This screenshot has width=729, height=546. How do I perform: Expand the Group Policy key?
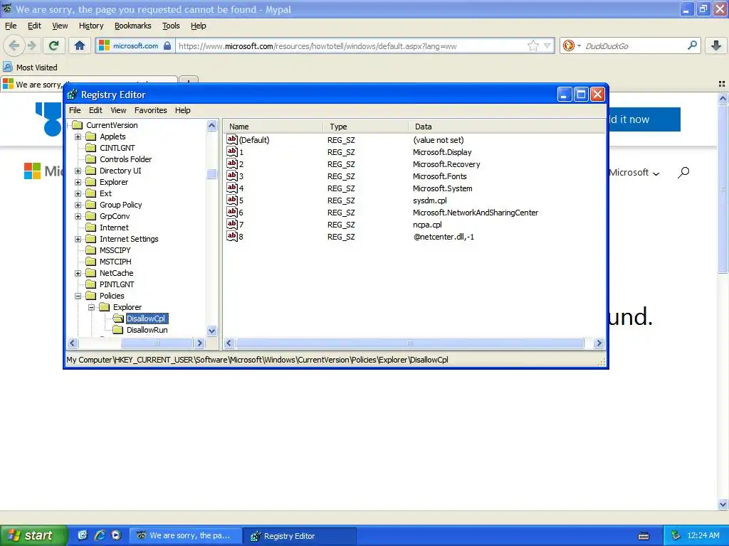point(78,205)
